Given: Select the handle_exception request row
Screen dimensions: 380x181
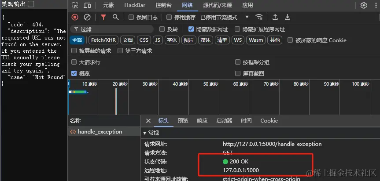Looking at the screenshot, I should click(x=104, y=132).
